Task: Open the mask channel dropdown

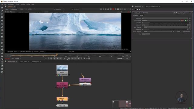Action: (158, 31)
